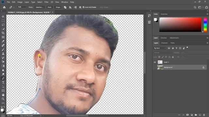The width and height of the screenshot is (209, 117).
Task: Select the History Brush tool
Action: (x=3, y=58)
